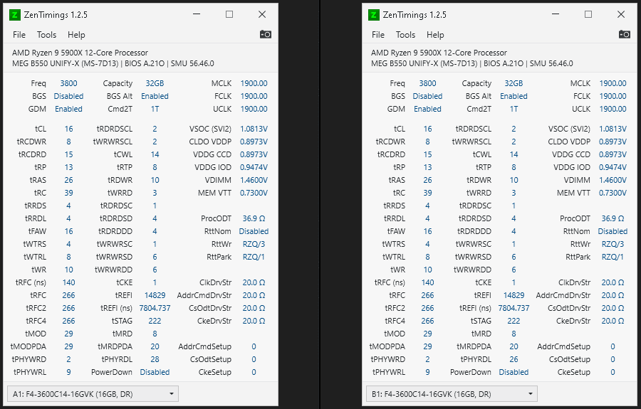The image size is (641, 409).
Task: Click the green ZenTimings logo in right window
Action: point(374,15)
